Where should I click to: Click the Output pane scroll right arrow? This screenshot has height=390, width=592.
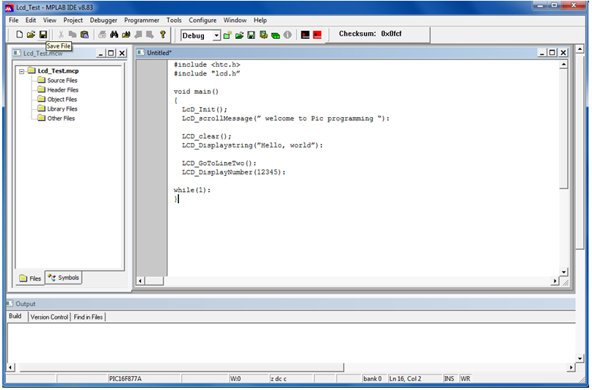571,367
